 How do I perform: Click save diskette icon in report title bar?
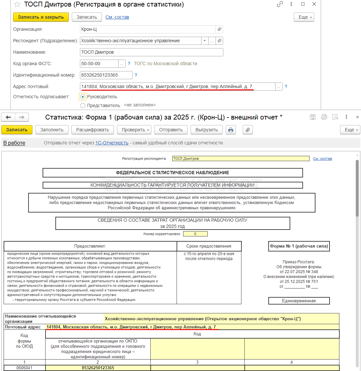pyautogui.click(x=313, y=117)
